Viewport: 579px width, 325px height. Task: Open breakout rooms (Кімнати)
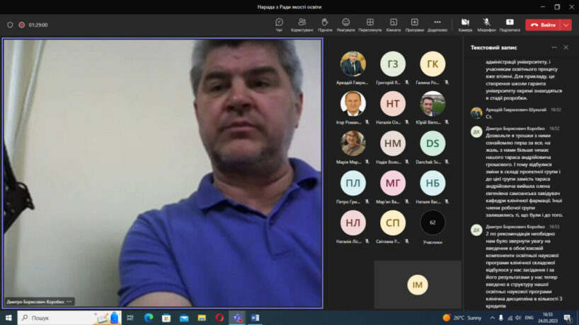[393, 24]
